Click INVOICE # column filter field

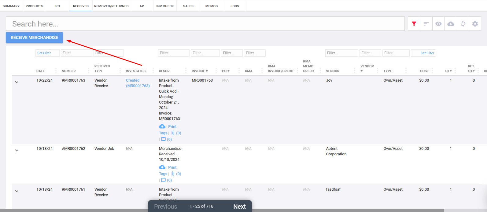tap(205, 53)
